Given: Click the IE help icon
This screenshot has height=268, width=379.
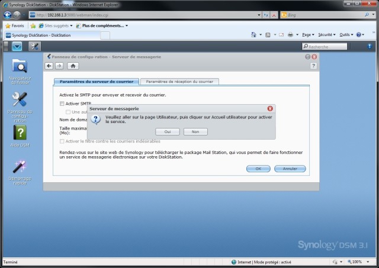Looking at the screenshot, I should [359, 35].
